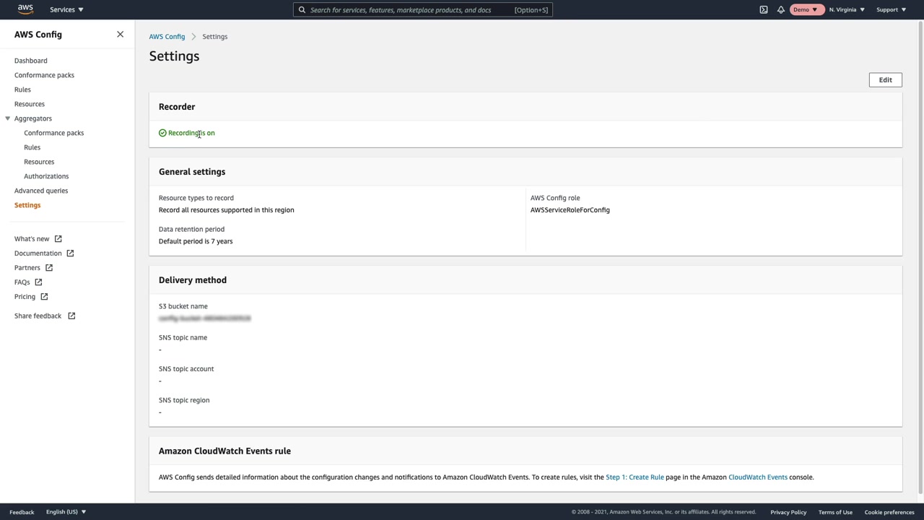Screen dimensions: 924x520
Task: Open the Privacy Policy footer link
Action: click(788, 512)
